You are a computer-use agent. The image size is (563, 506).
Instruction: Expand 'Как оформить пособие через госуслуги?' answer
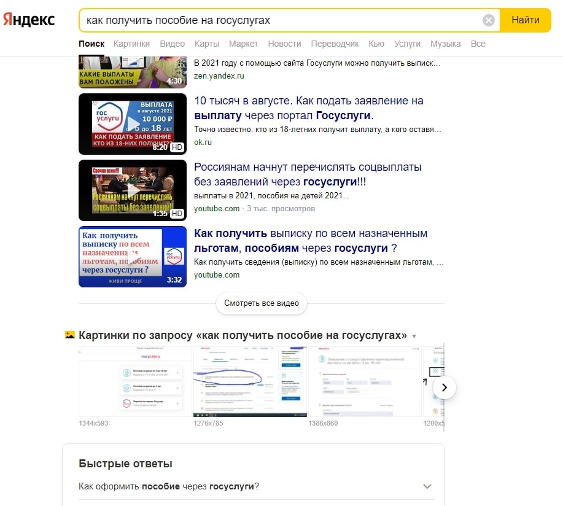coord(257,486)
